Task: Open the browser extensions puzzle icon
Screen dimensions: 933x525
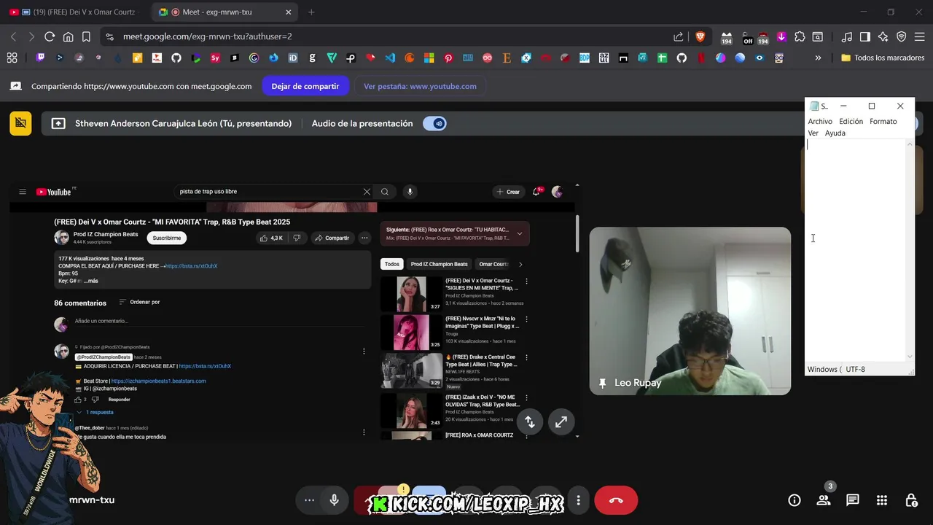Action: (x=800, y=36)
